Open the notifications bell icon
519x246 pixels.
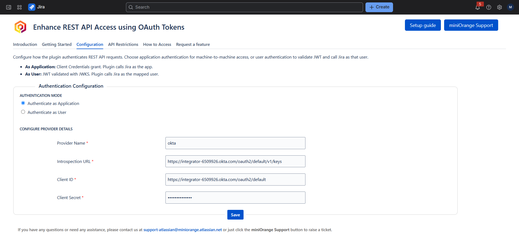(x=478, y=7)
